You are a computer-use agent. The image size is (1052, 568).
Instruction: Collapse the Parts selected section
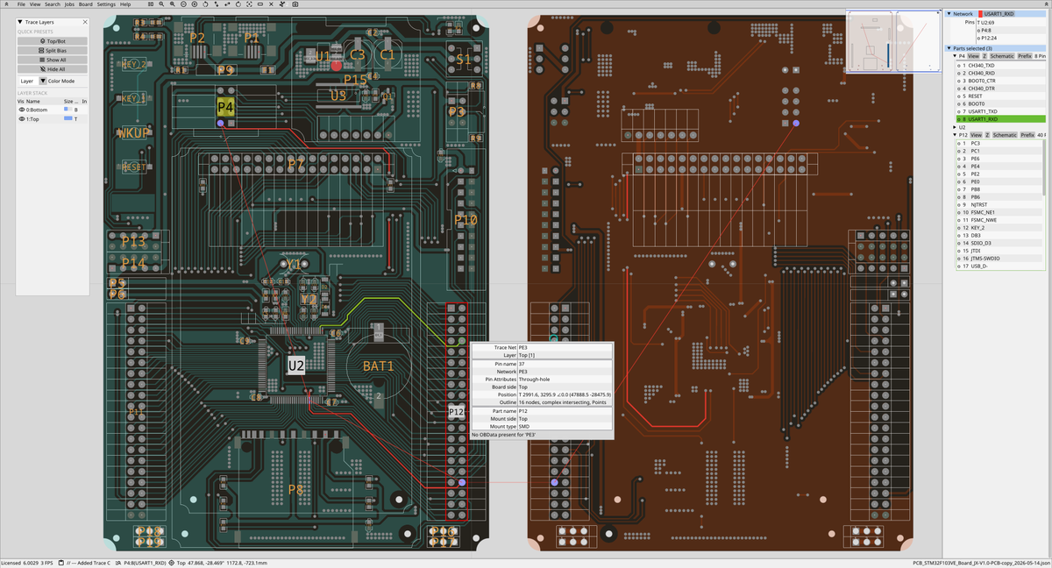(x=949, y=48)
